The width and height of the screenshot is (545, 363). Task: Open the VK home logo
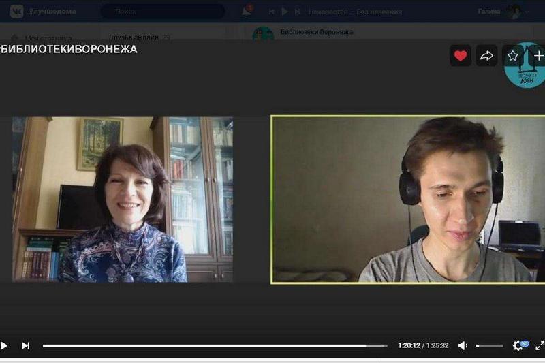pyautogui.click(x=16, y=11)
